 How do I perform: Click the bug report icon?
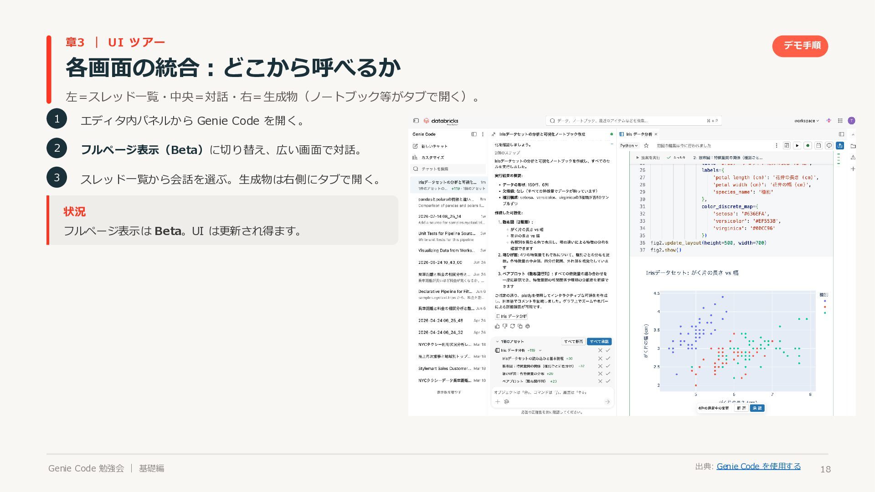tap(528, 326)
